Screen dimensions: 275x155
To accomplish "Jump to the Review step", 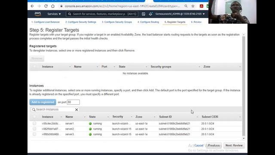I will [x=196, y=22].
